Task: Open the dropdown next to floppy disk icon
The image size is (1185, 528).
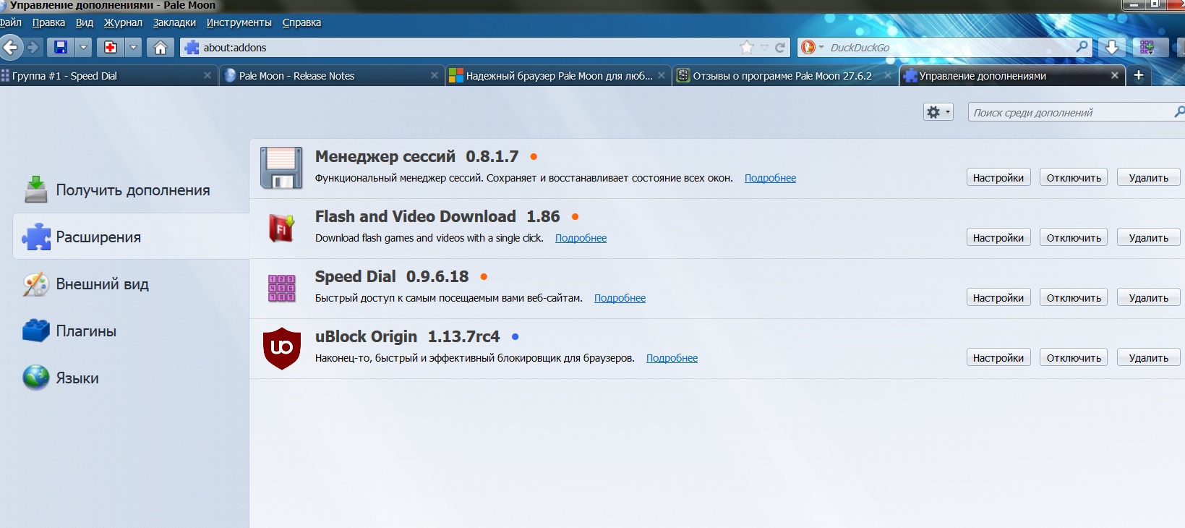Action: (x=83, y=48)
